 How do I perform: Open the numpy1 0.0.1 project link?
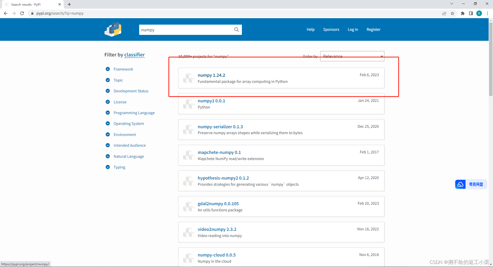pos(211,101)
